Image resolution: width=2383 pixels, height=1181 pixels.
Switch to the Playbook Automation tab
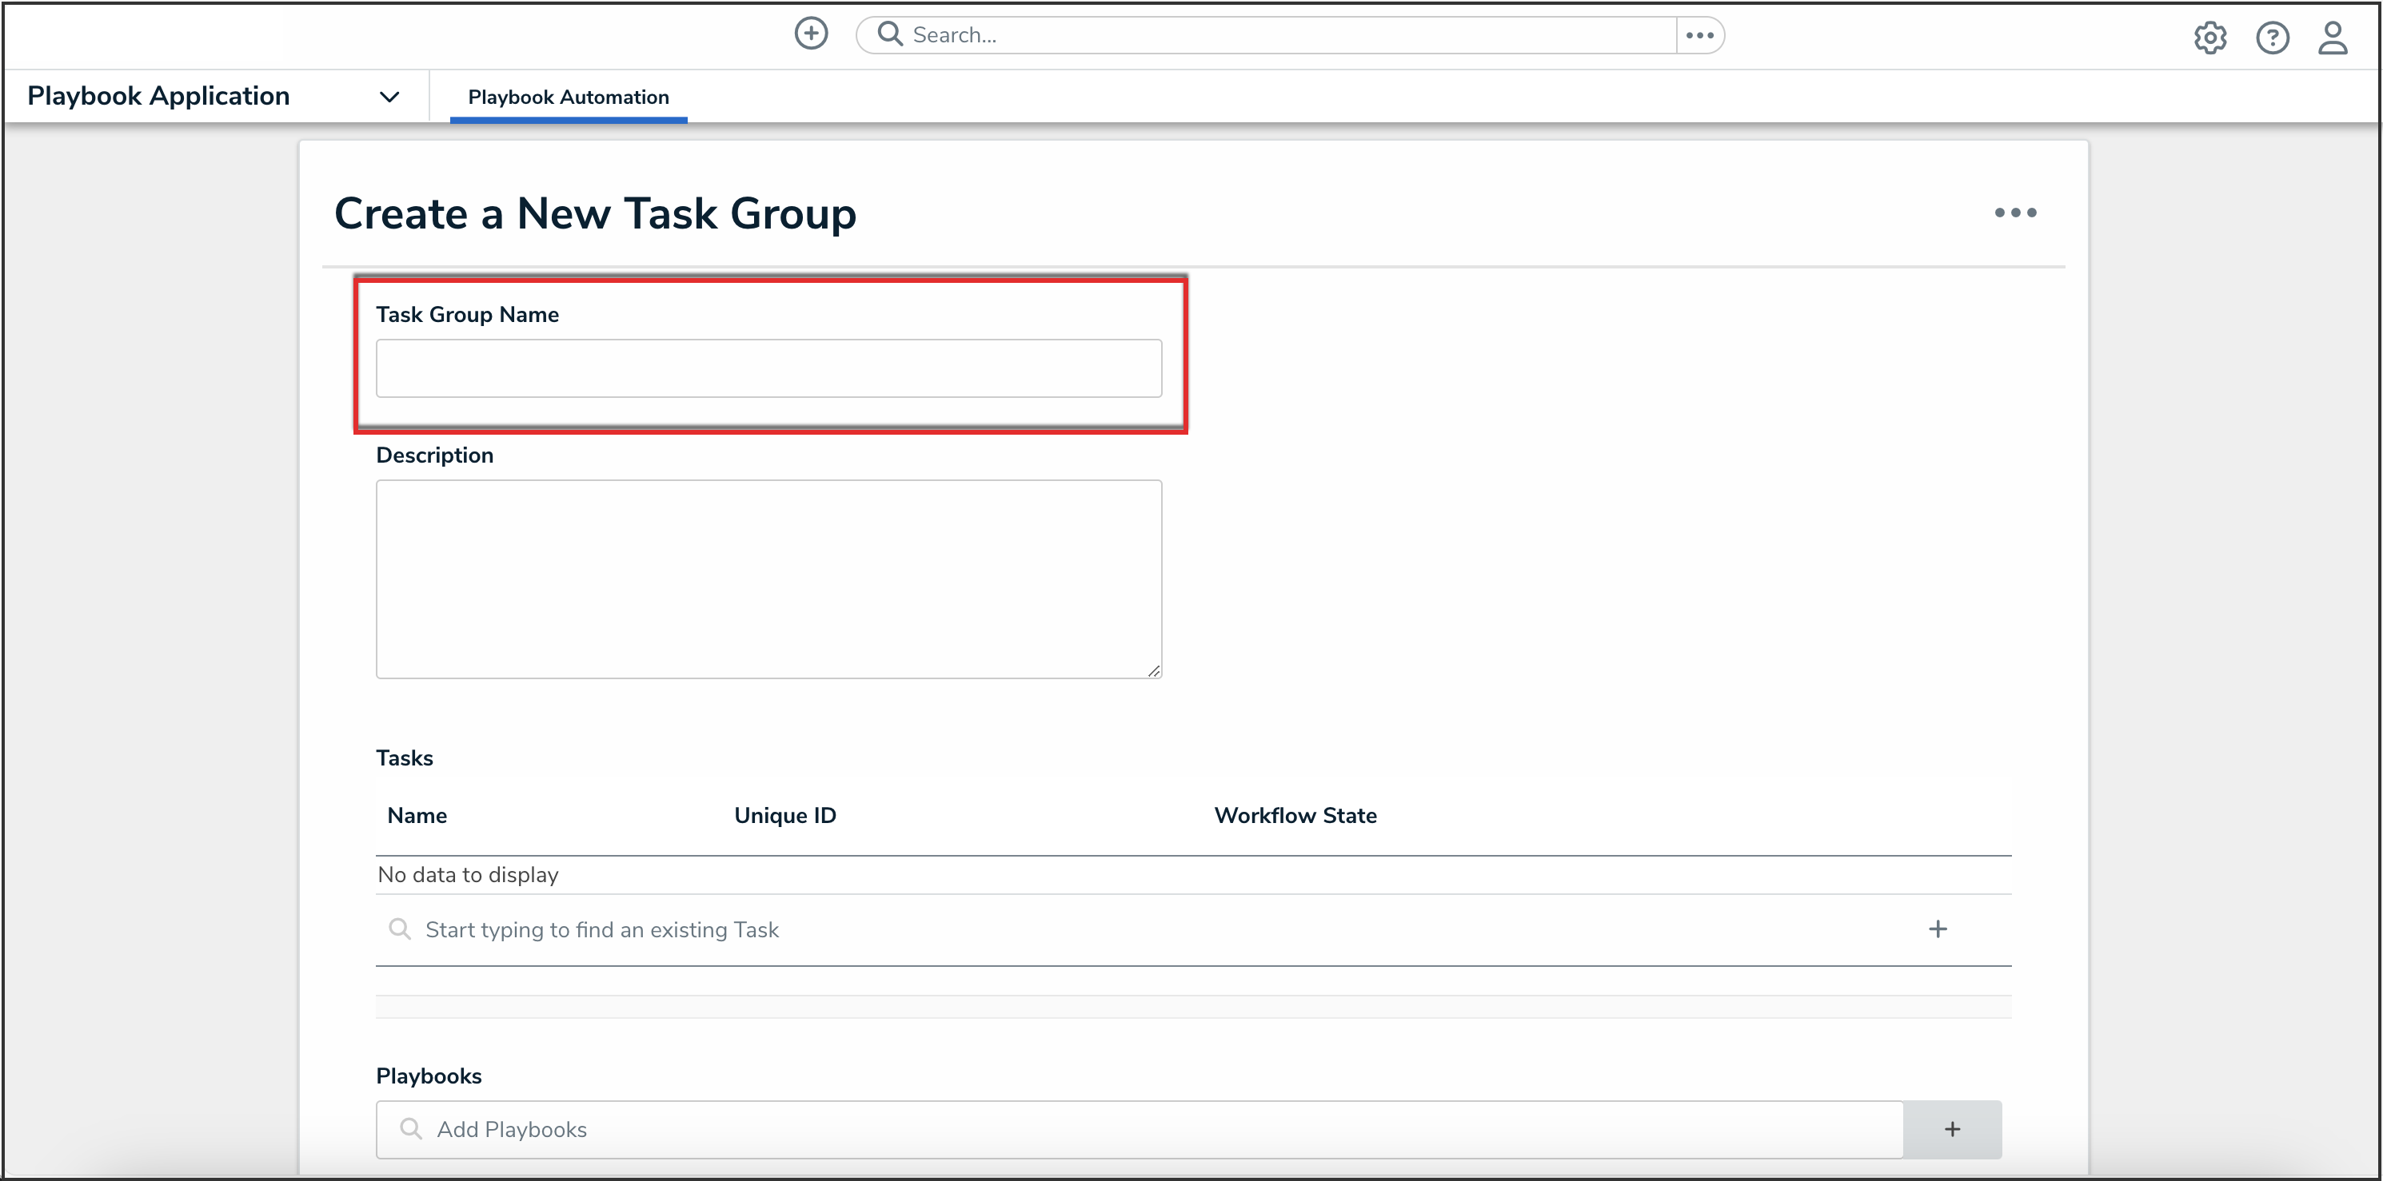(568, 97)
